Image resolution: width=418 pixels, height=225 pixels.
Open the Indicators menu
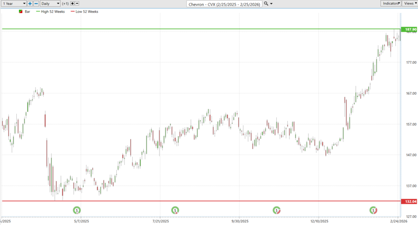click(391, 3)
